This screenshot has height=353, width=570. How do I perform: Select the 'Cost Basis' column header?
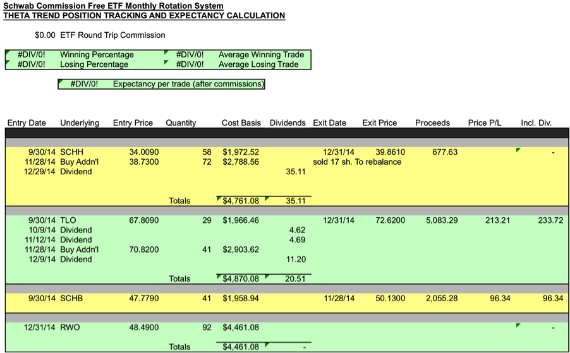pos(241,123)
